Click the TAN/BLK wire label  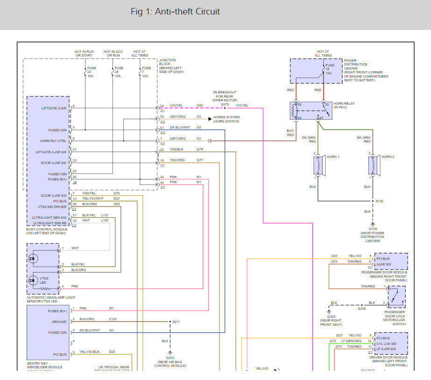[177, 150]
